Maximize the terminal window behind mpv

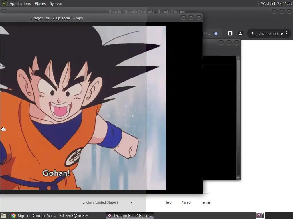tap(229, 43)
